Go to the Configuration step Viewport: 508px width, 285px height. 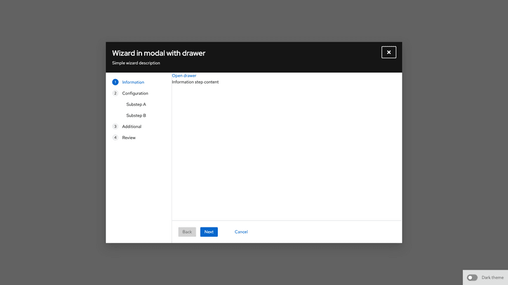point(135,93)
